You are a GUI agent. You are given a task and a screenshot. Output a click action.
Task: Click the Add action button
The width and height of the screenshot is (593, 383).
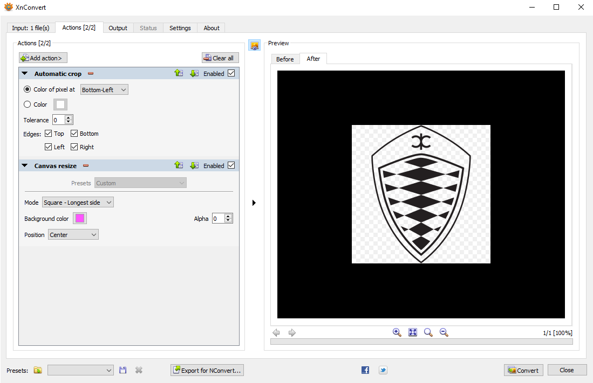[43, 58]
